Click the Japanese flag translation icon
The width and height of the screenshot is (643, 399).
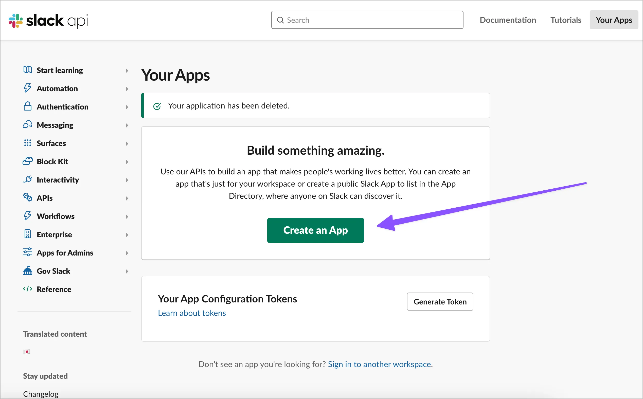(x=27, y=352)
